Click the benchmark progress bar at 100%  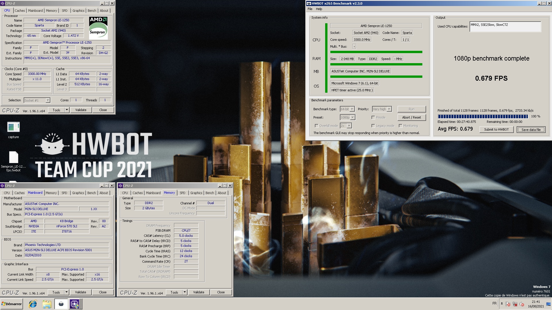click(x=483, y=116)
